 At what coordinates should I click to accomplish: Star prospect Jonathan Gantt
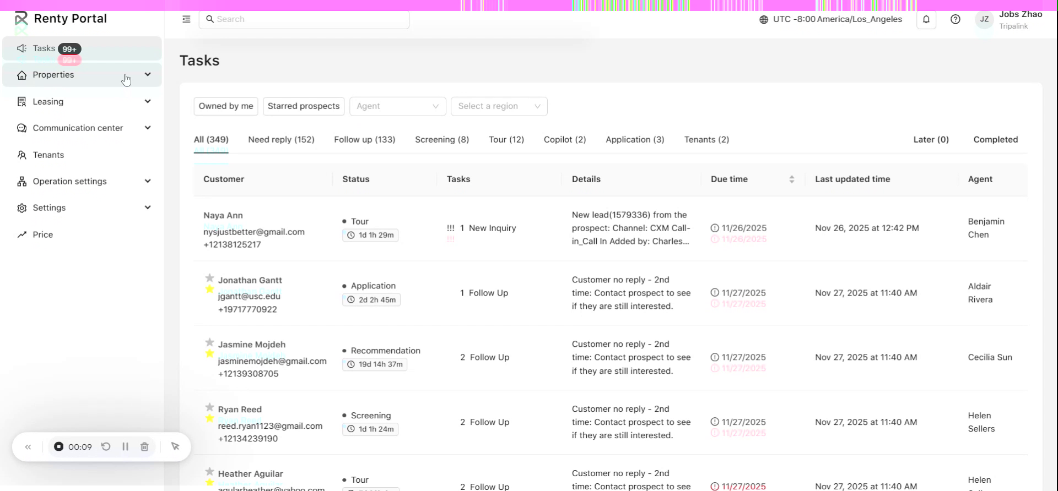tap(209, 278)
